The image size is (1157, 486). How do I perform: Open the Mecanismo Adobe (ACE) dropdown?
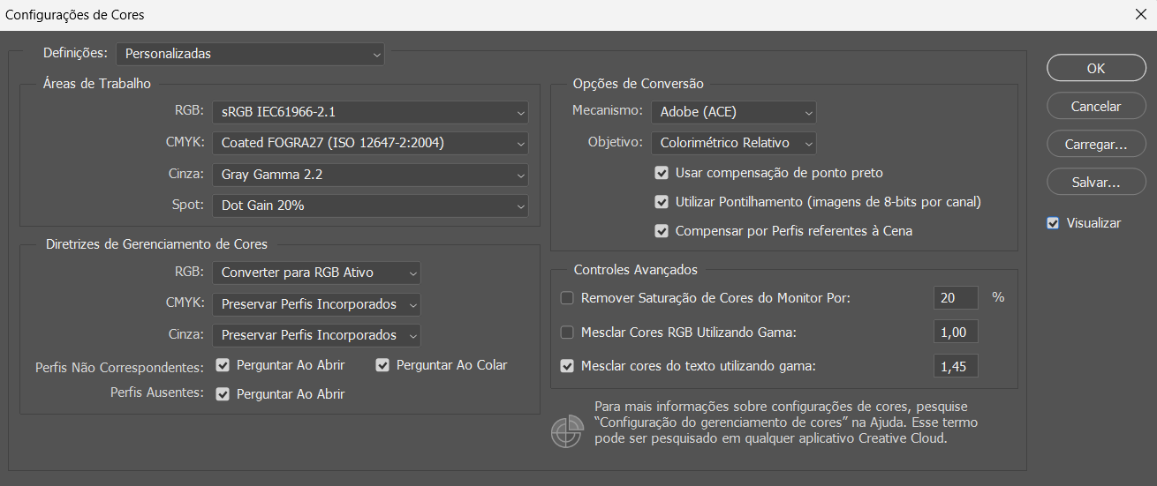tap(734, 112)
